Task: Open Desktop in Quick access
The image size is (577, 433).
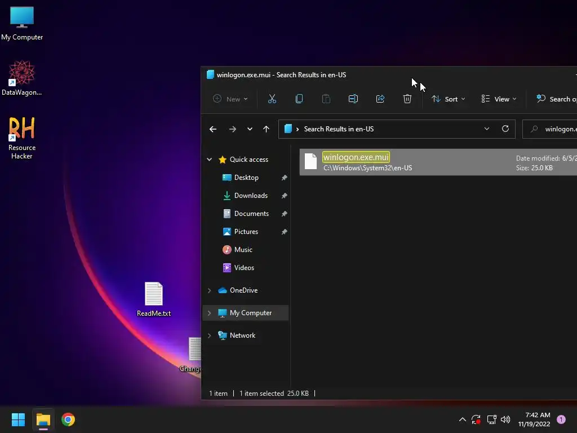Action: tap(246, 178)
